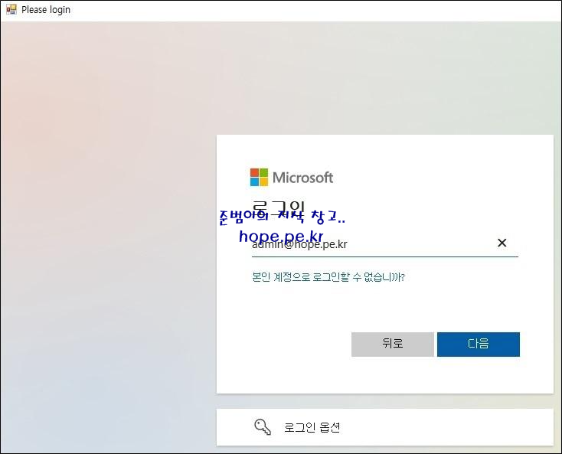Clear the email field with the X icon
Viewport: 562px width, 454px height.
pos(502,243)
